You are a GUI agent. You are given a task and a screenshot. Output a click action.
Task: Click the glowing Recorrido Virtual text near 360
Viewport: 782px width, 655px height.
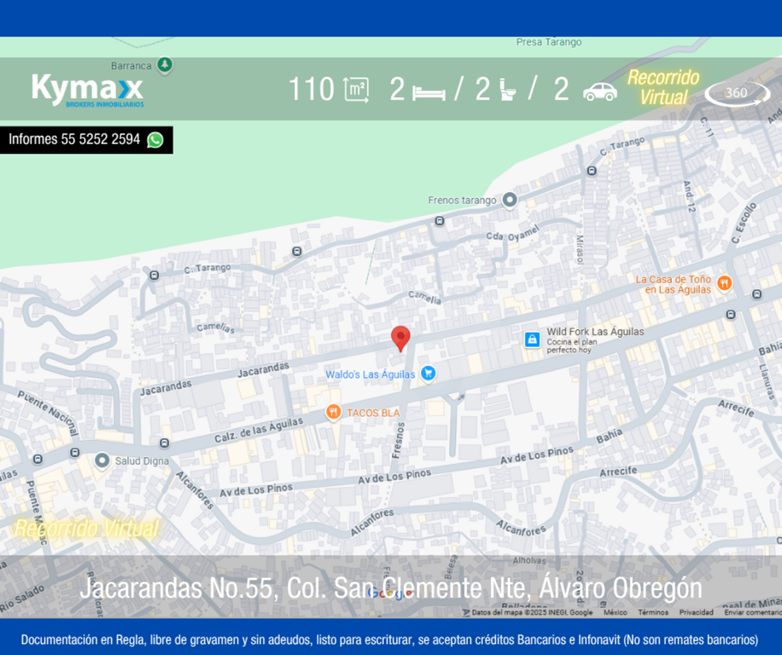(663, 87)
